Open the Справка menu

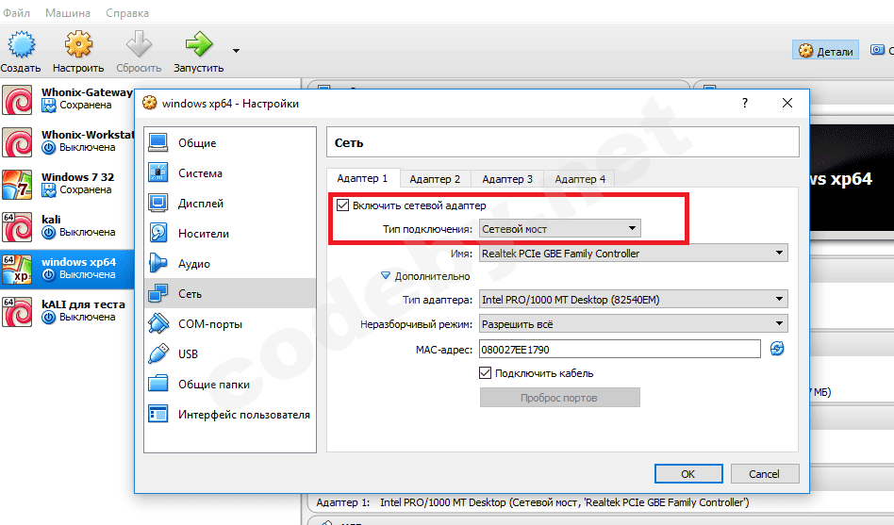(x=127, y=12)
